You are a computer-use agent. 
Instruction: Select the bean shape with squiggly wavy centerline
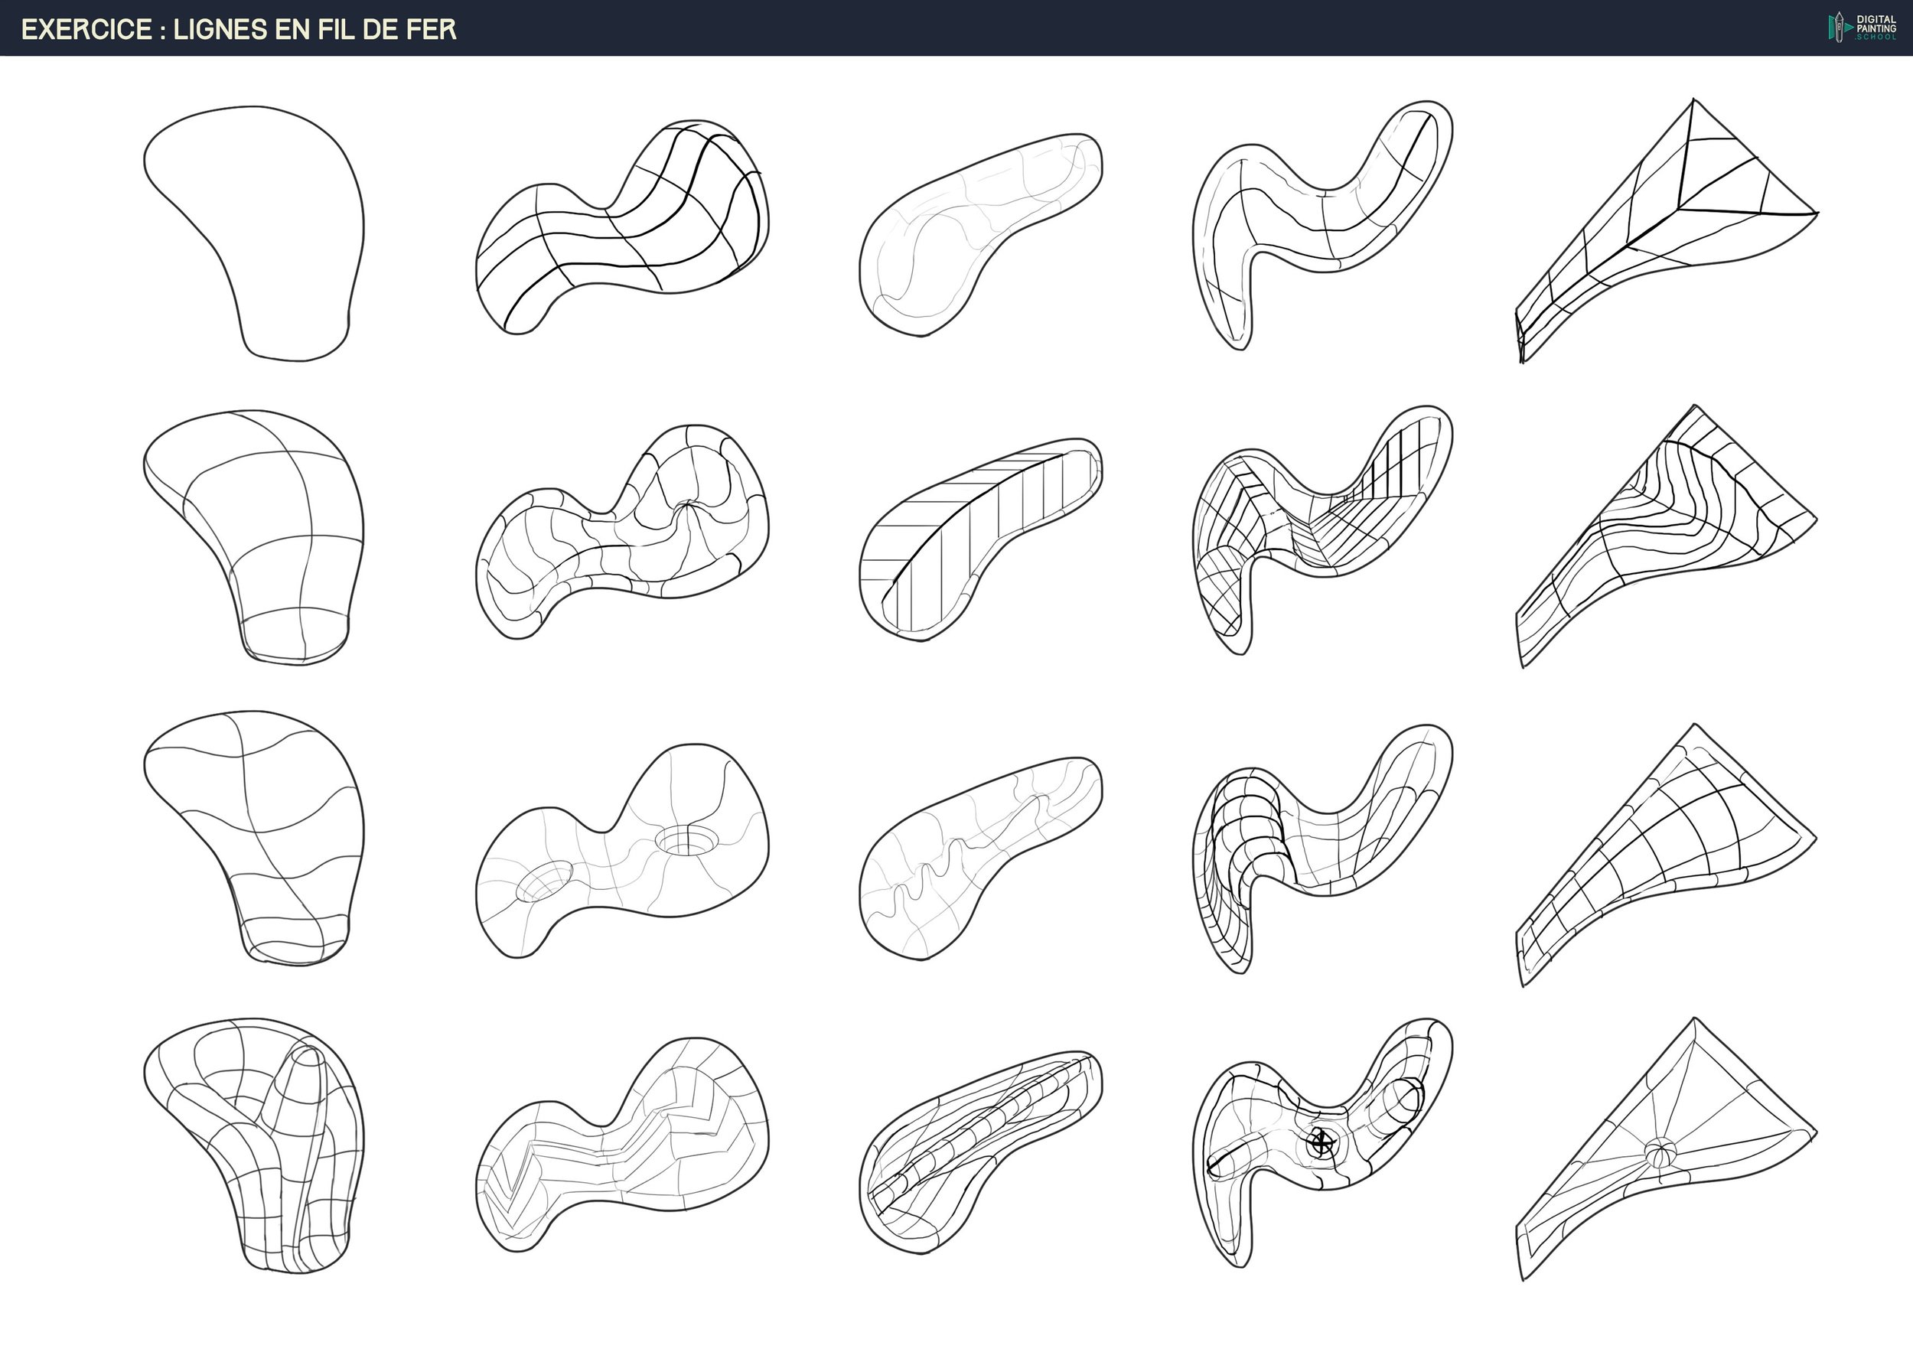[x=975, y=858]
